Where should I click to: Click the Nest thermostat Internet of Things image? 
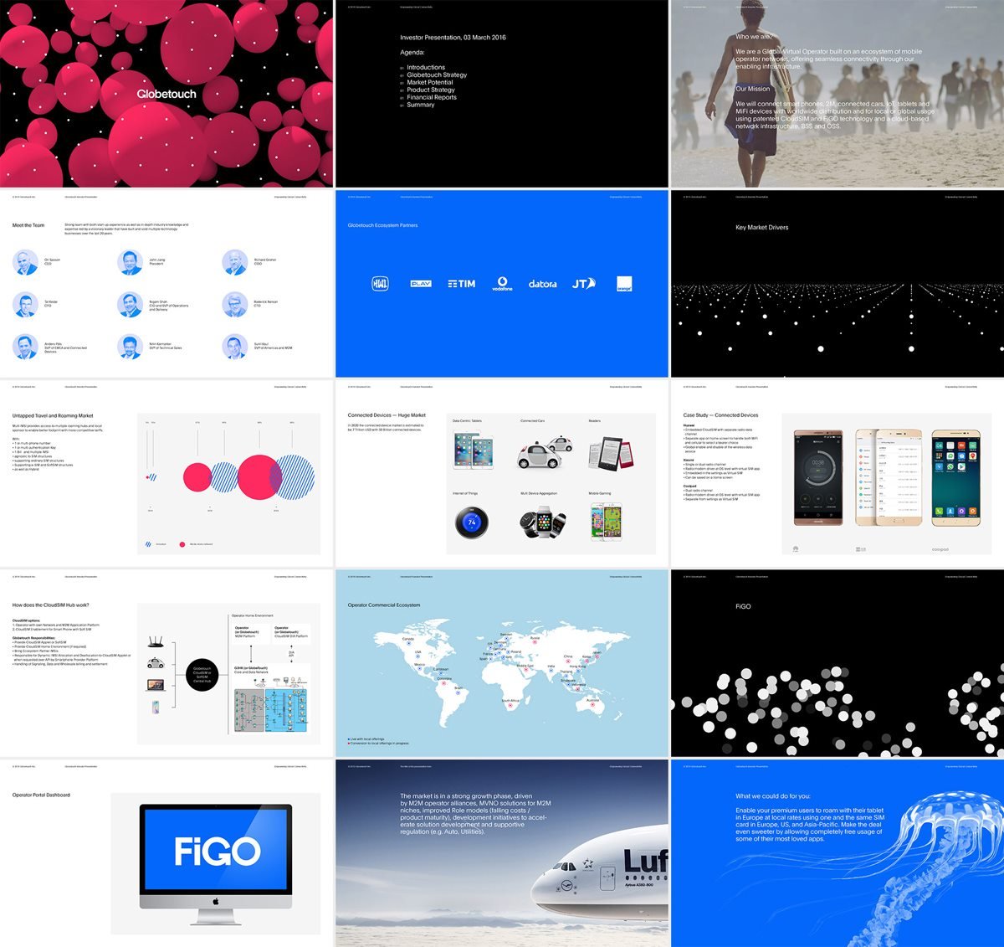tap(471, 522)
